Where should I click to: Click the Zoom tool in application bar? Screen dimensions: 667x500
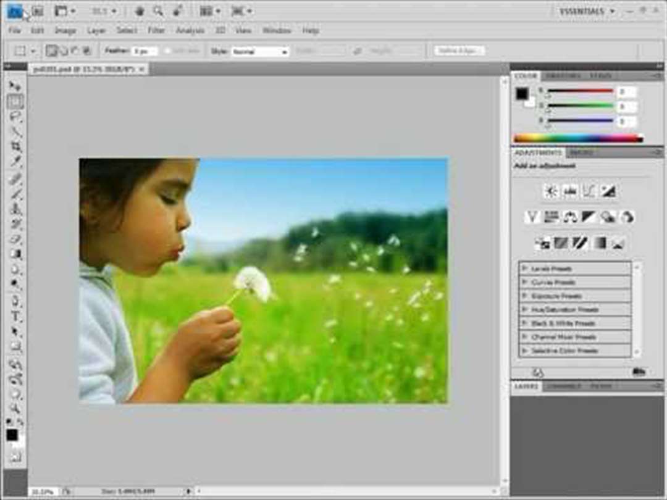[158, 11]
